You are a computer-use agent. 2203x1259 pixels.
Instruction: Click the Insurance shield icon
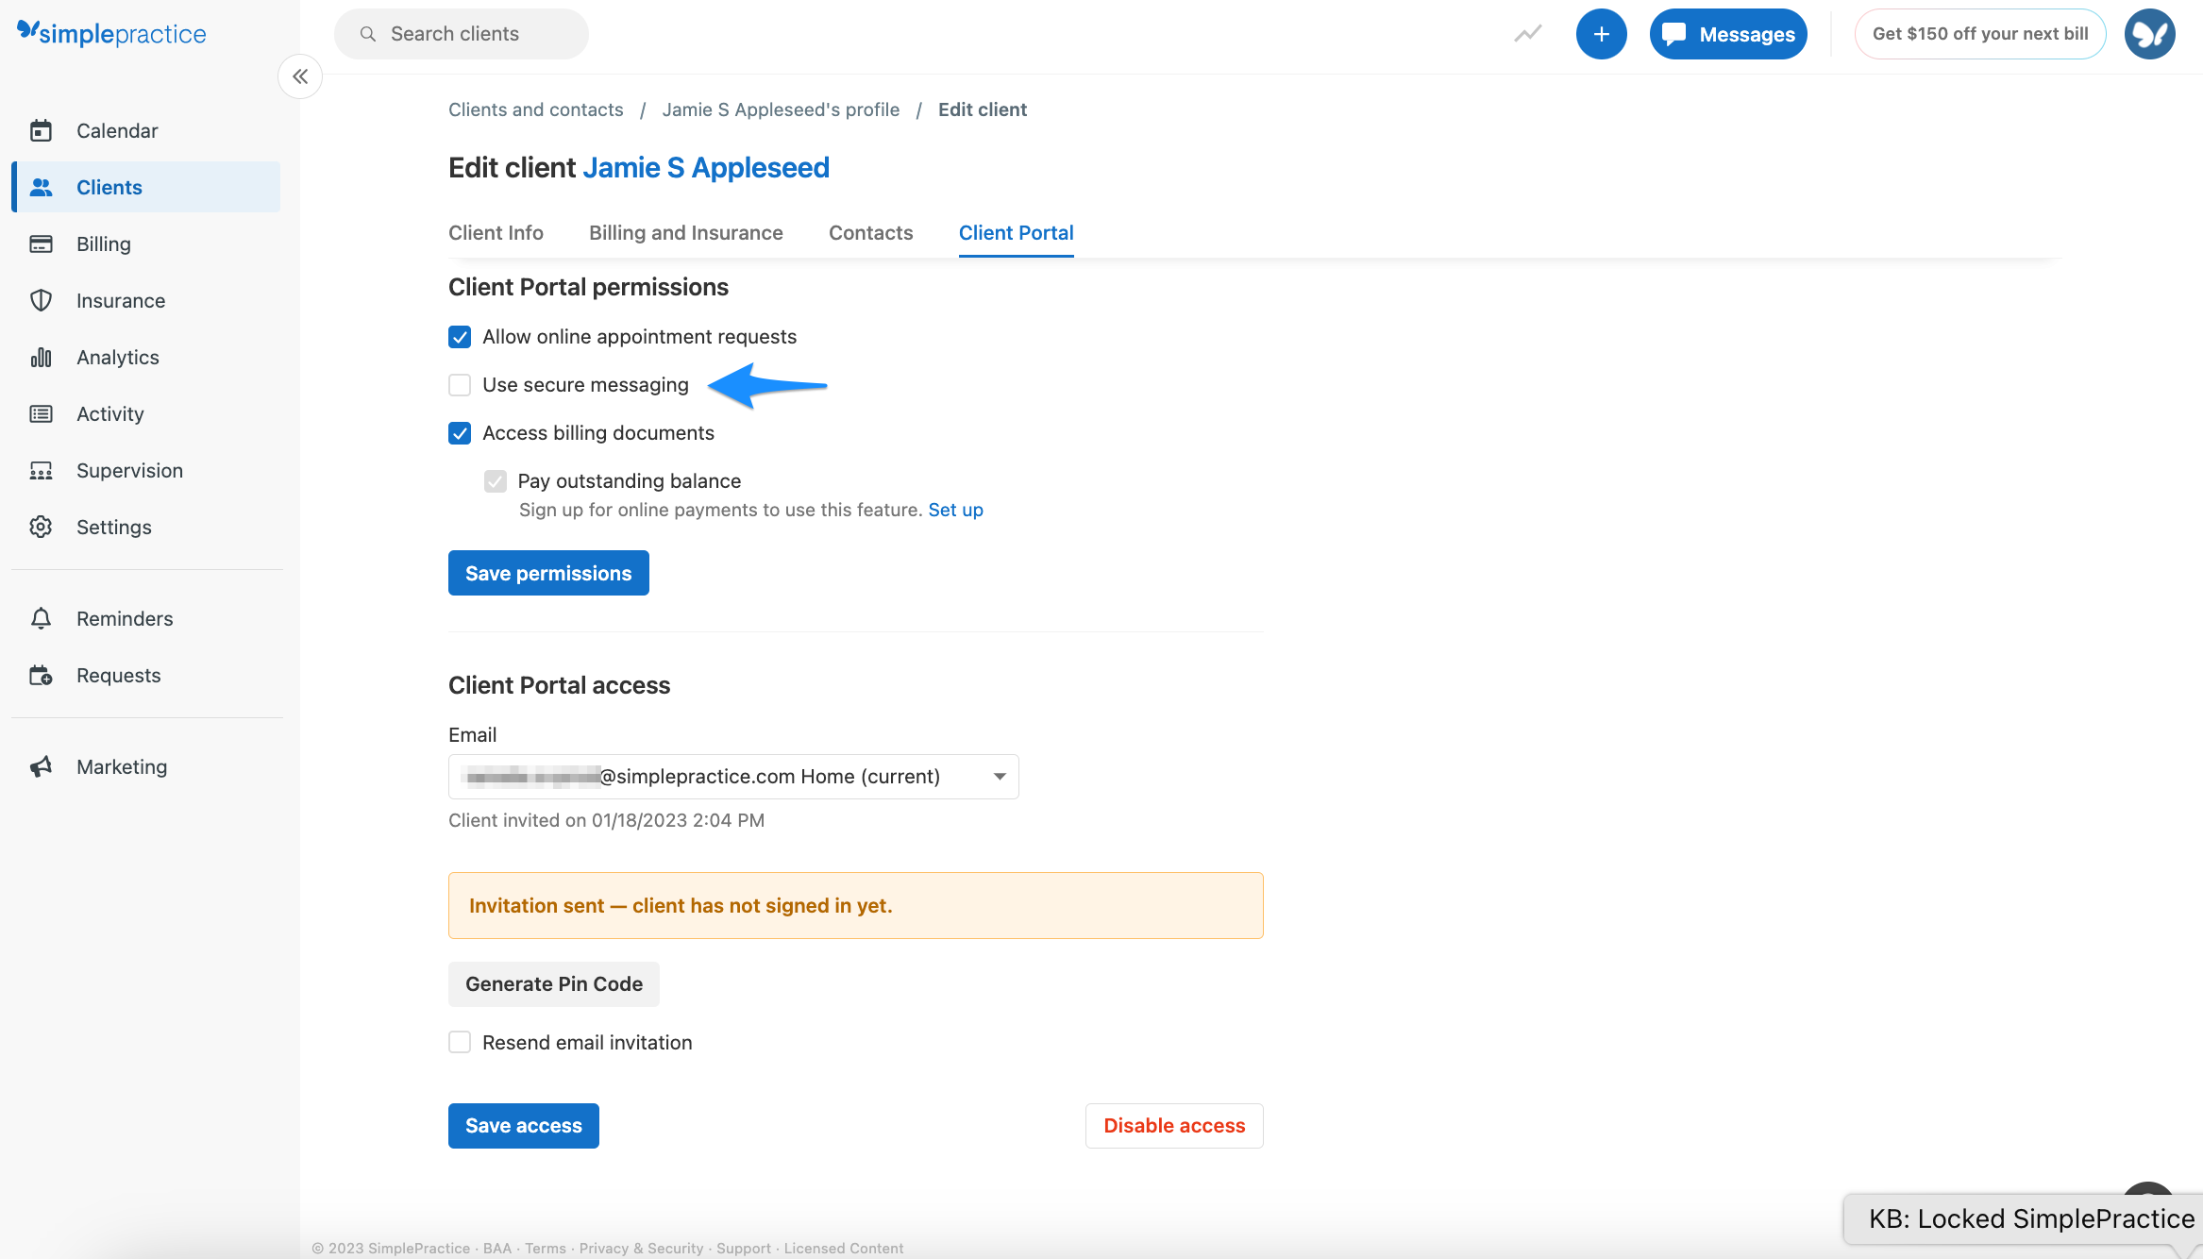41,300
